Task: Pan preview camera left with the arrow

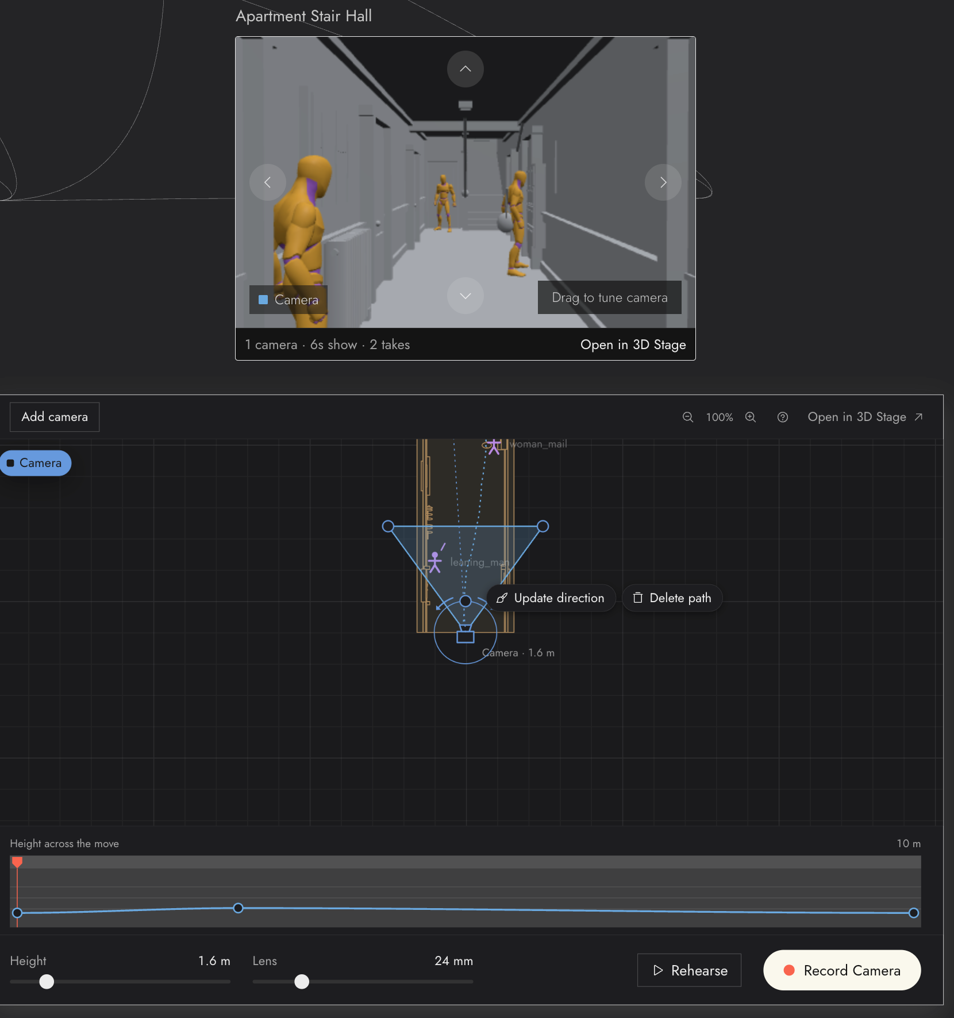Action: [x=267, y=182]
